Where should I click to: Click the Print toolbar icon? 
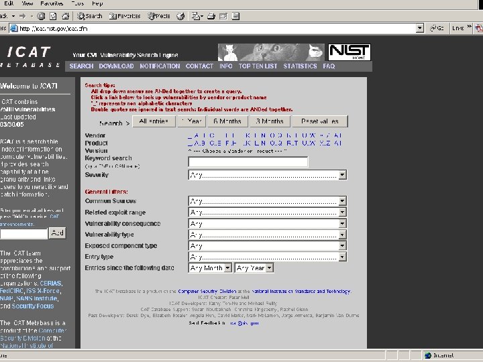point(211,16)
